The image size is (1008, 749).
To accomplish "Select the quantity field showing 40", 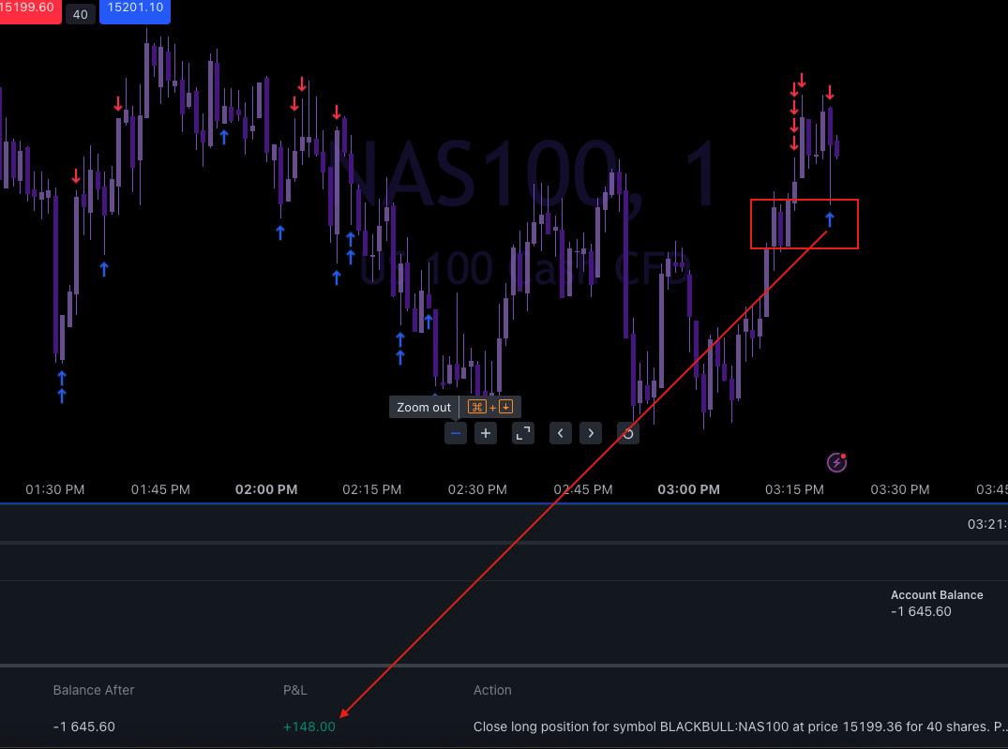I will coord(80,14).
